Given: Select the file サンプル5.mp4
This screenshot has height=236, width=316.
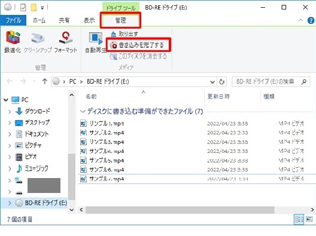Looking at the screenshot, I should (107, 160).
